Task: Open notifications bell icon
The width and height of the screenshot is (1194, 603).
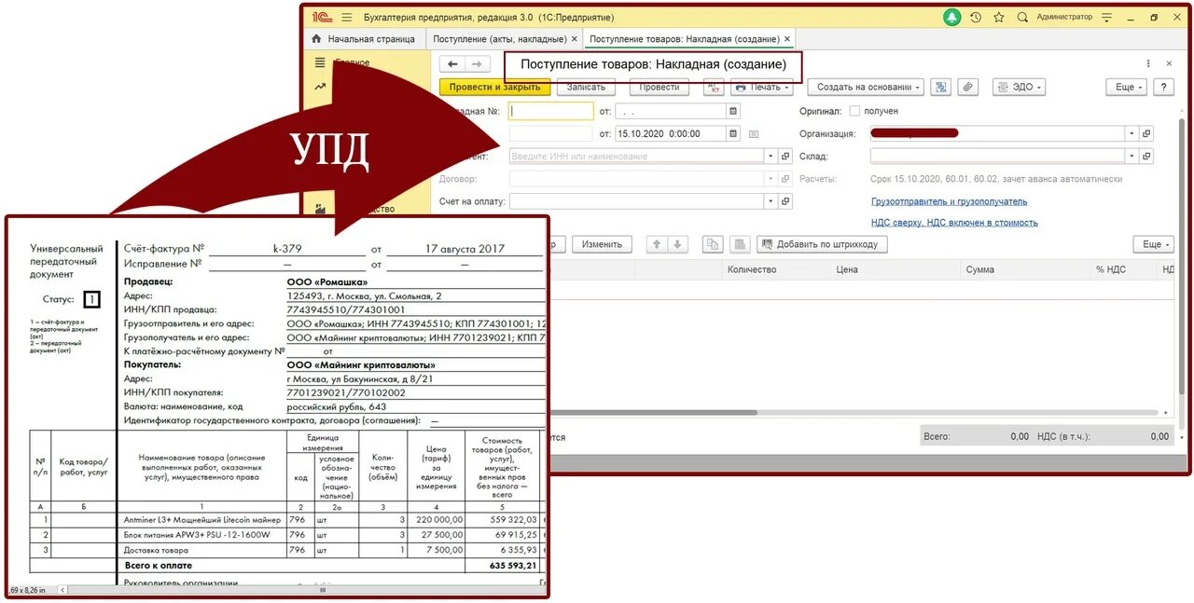Action: [x=951, y=17]
